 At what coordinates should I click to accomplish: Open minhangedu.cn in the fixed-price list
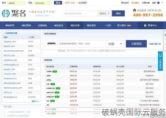(11, 65)
